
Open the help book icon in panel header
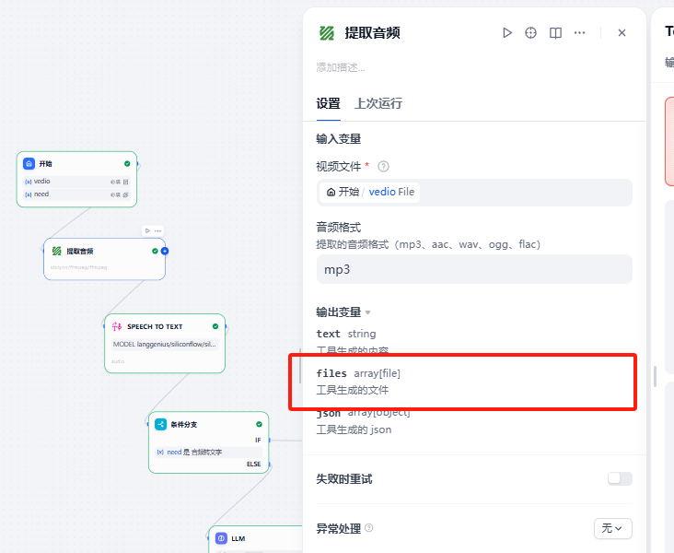[x=555, y=32]
